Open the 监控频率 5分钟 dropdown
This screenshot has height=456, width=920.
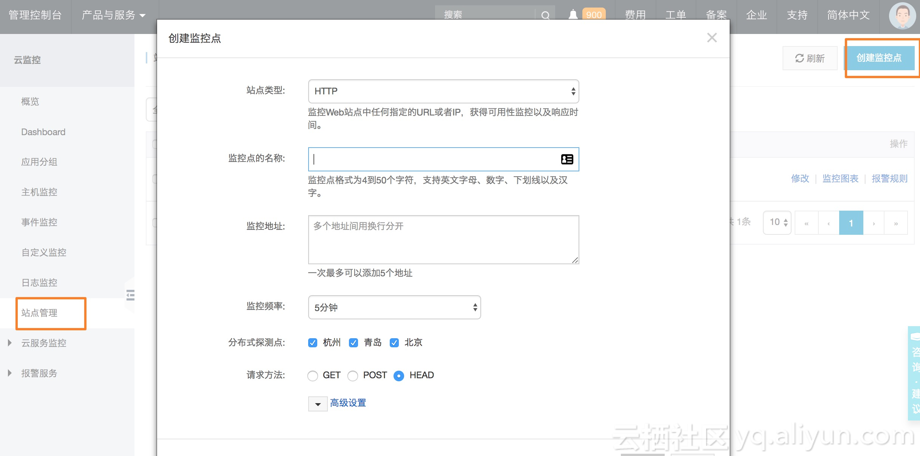point(394,307)
